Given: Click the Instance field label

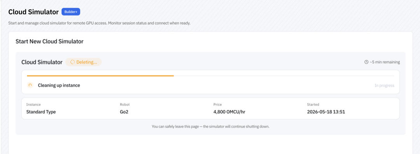Looking at the screenshot, I should coord(33,104).
